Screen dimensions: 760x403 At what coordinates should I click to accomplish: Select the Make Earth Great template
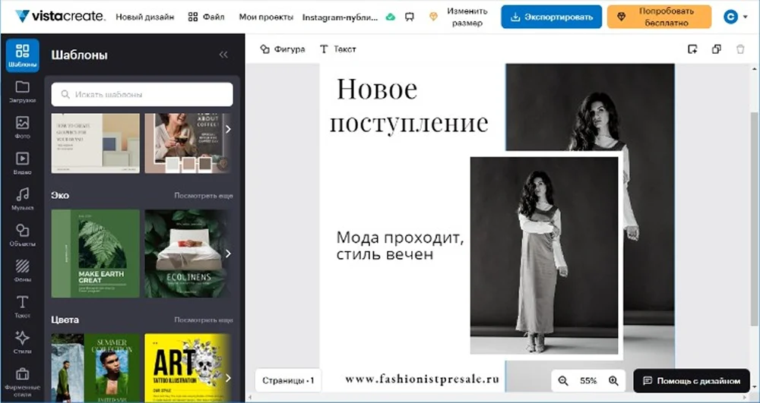[96, 253]
